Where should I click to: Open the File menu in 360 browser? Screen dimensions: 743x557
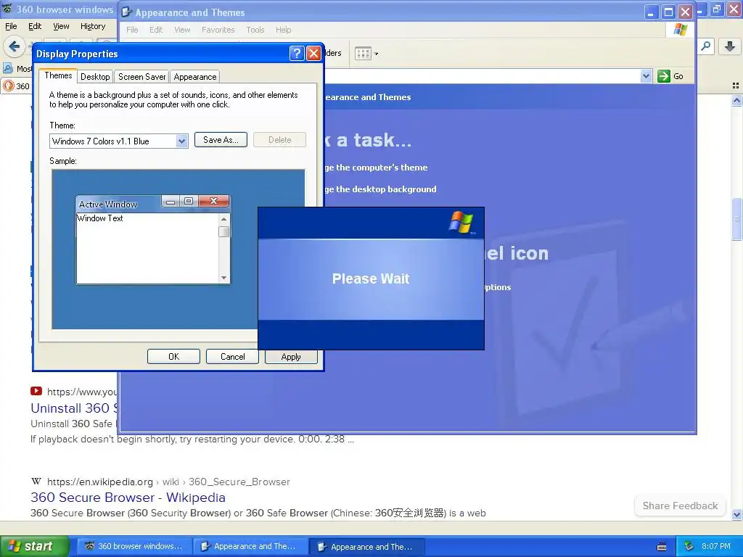(11, 26)
